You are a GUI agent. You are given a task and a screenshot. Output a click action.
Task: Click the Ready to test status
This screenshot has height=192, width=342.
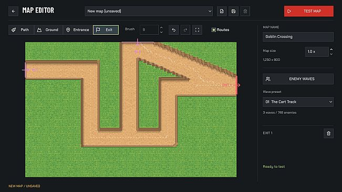(274, 166)
